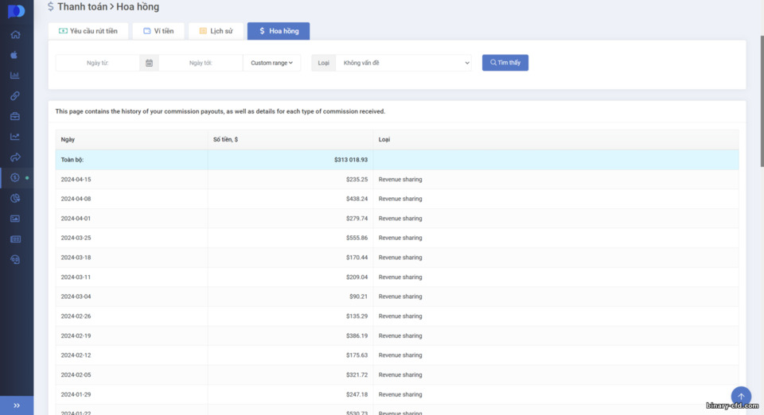Click date 2024-04-01 in table
764x415 pixels.
point(76,219)
